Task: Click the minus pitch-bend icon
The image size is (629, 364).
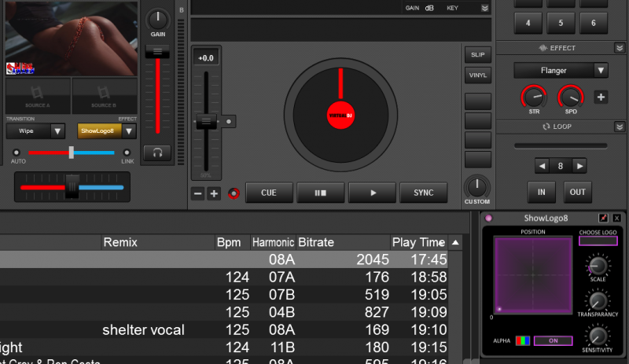Action: [197, 193]
